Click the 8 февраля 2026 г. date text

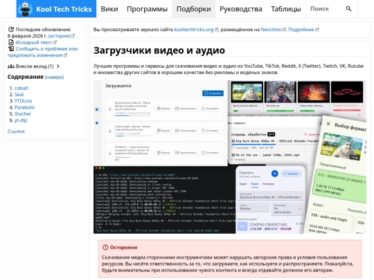coord(28,36)
